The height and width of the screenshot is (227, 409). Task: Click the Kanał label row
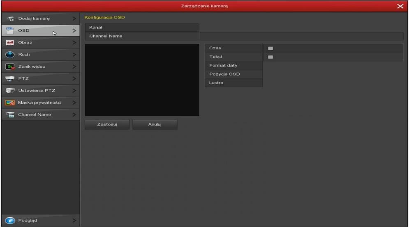pos(142,28)
